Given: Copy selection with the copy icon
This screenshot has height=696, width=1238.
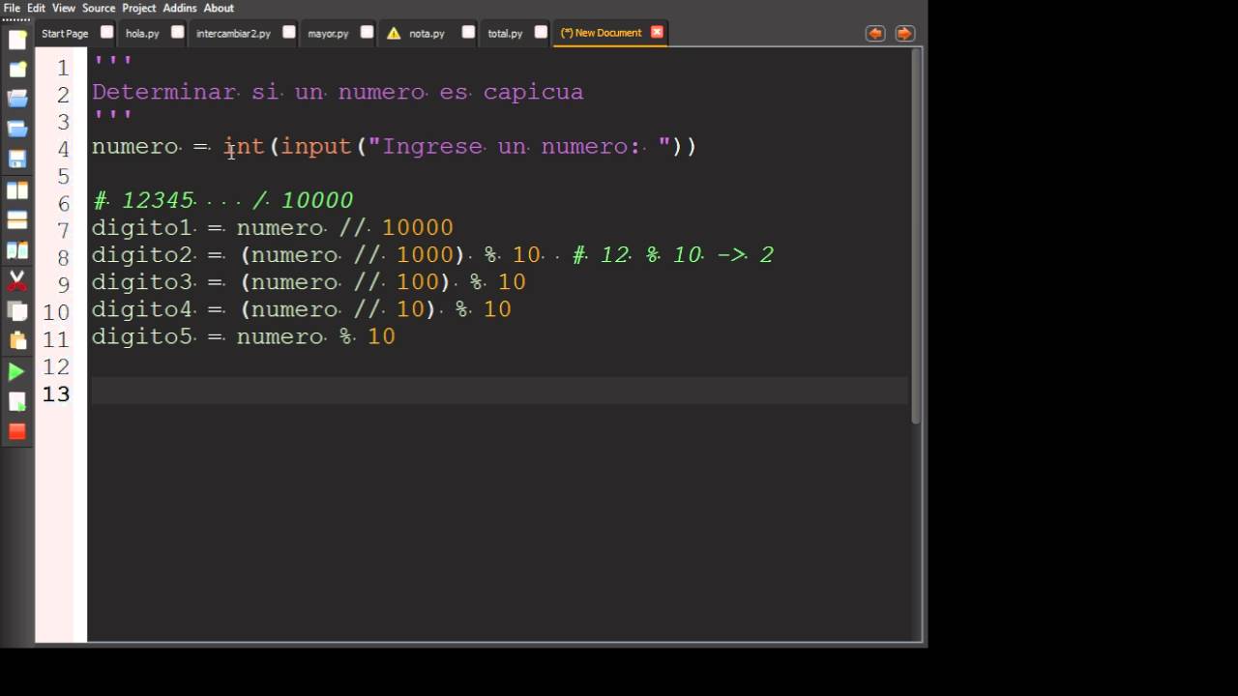Looking at the screenshot, I should pyautogui.click(x=17, y=311).
